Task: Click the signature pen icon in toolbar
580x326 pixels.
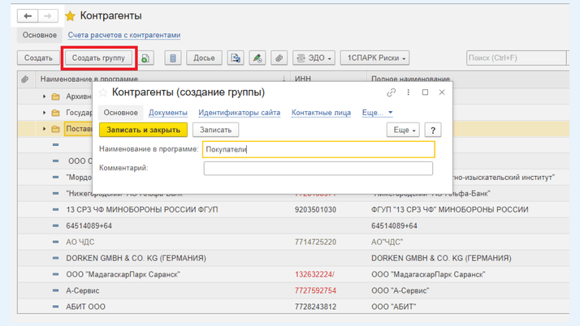Action: (257, 58)
